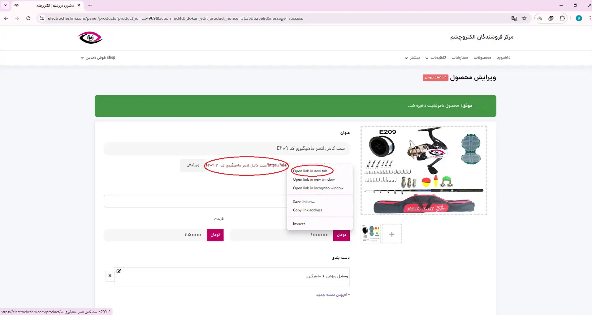
Task: Open سفارشات in the navigation
Action: 460,58
